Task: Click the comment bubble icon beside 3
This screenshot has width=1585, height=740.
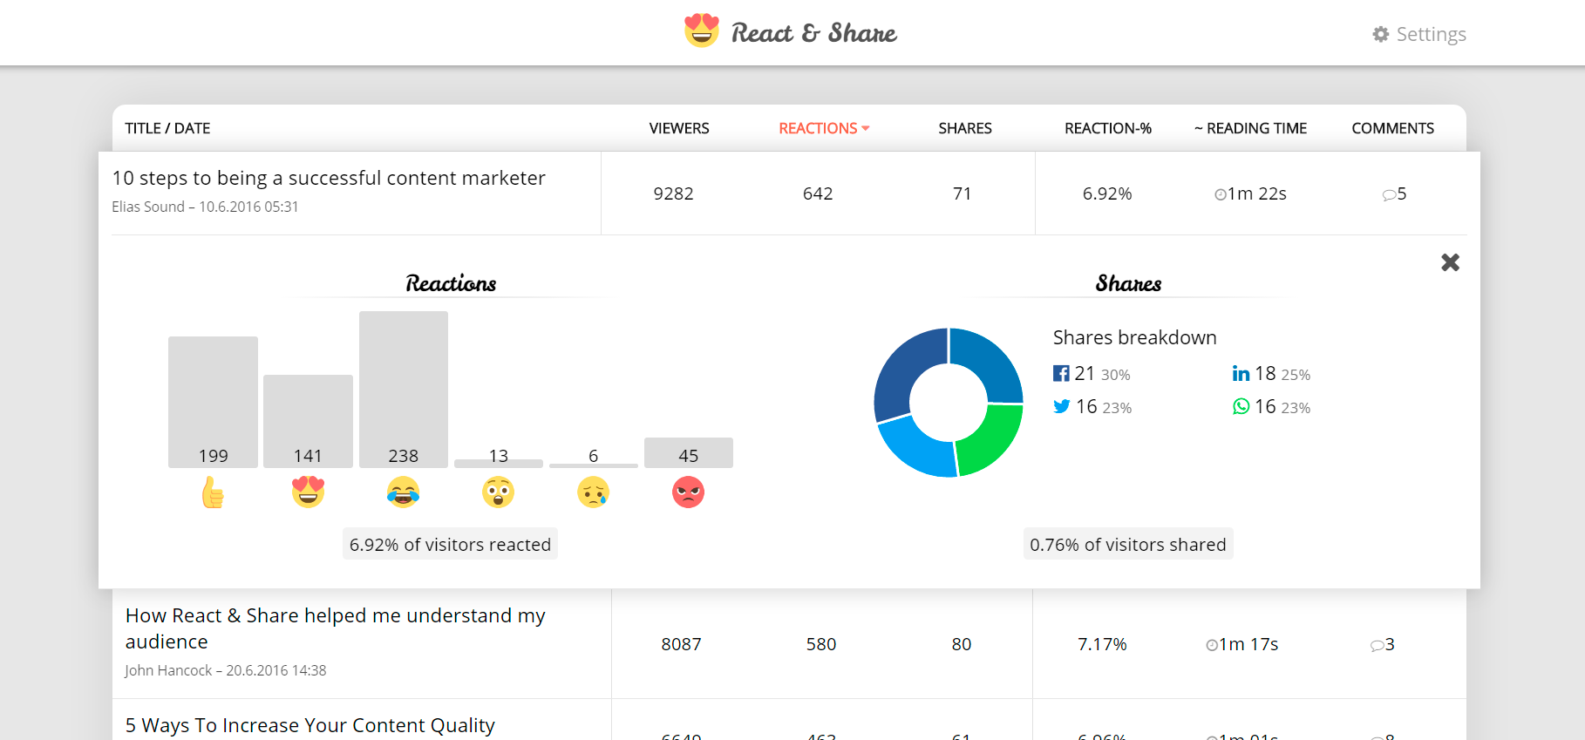Action: 1377,646
